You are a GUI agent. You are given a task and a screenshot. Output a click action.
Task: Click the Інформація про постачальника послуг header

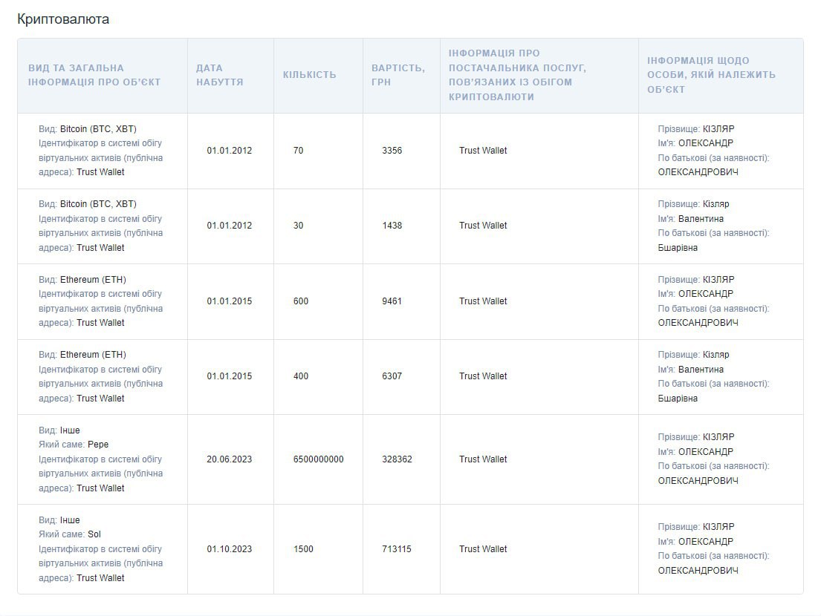click(x=517, y=75)
